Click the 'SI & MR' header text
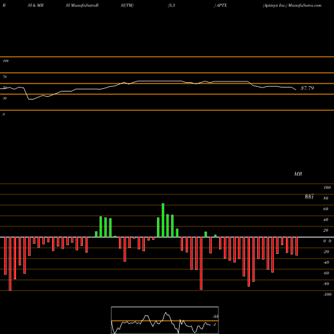 35,5
